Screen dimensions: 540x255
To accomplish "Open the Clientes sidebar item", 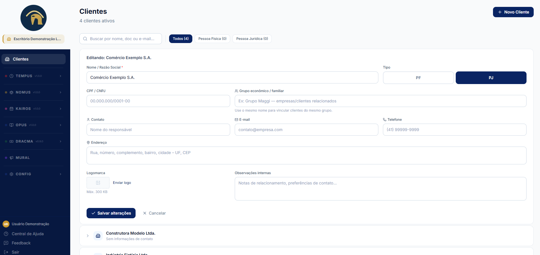I will click(x=34, y=59).
